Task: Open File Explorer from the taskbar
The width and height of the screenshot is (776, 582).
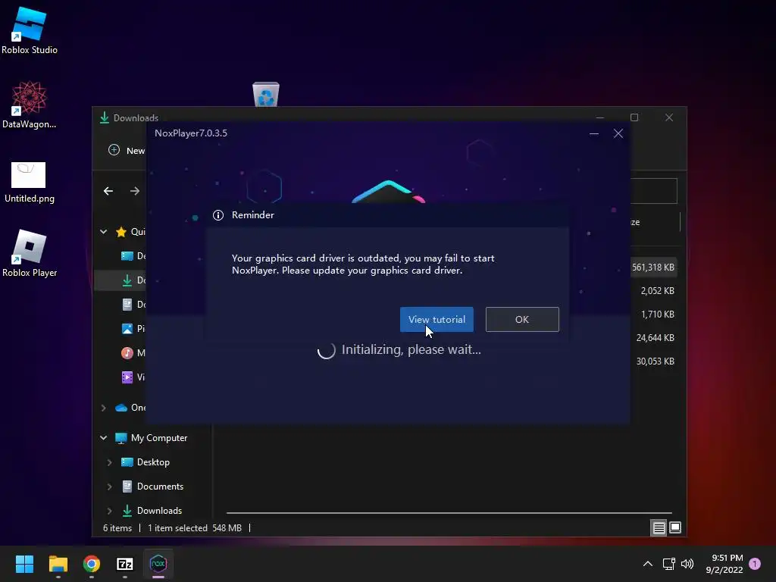Action: pos(58,564)
